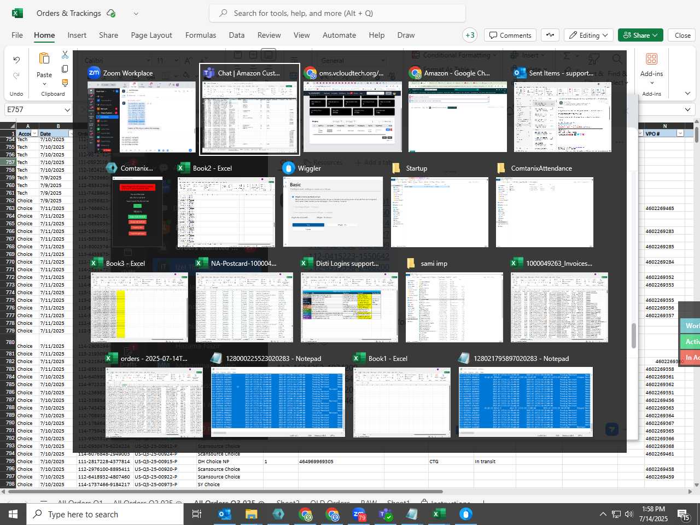700x525 pixels.
Task: Click the Comments button
Action: (x=510, y=35)
